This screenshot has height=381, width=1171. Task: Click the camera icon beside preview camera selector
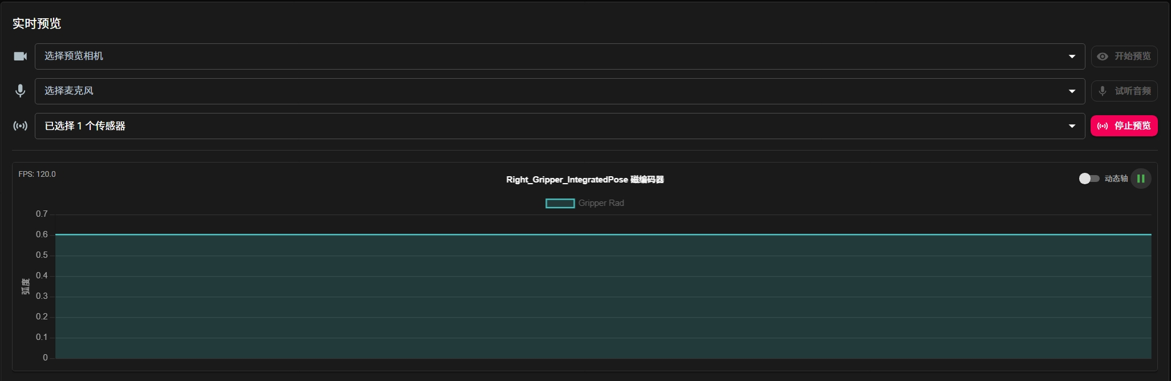(21, 56)
